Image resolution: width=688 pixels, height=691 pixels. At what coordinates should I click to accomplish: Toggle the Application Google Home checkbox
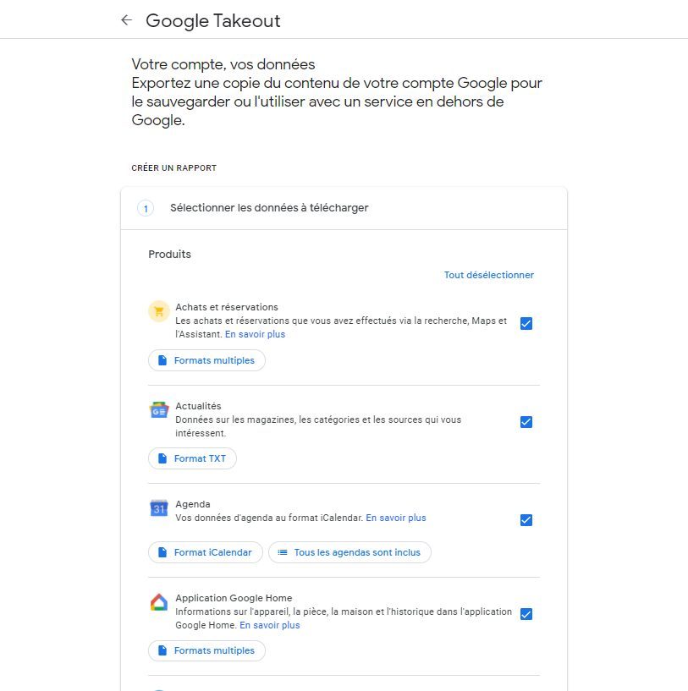(526, 614)
